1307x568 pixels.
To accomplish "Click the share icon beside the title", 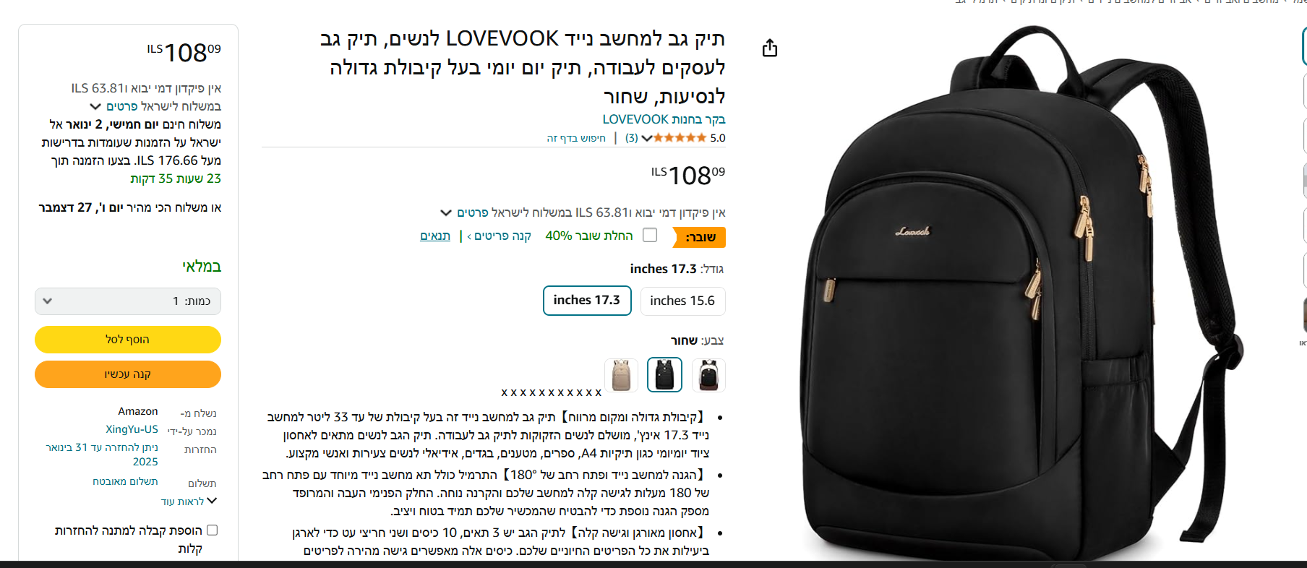I will (x=770, y=48).
